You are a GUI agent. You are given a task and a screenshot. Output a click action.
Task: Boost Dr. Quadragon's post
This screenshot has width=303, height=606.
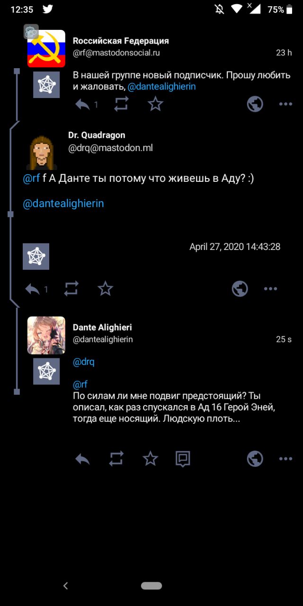(71, 289)
